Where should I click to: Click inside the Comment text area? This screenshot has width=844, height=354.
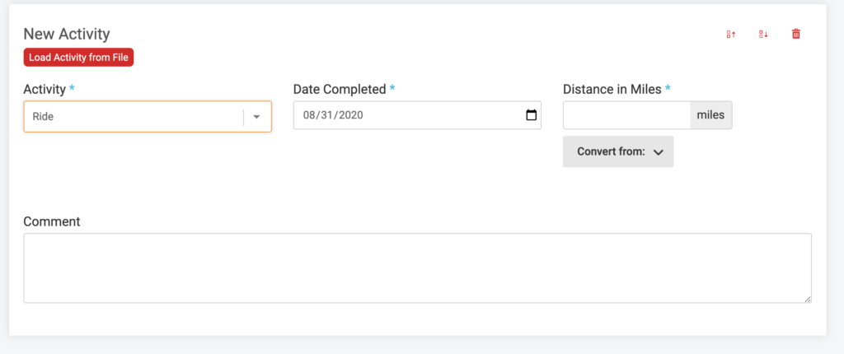tap(417, 268)
